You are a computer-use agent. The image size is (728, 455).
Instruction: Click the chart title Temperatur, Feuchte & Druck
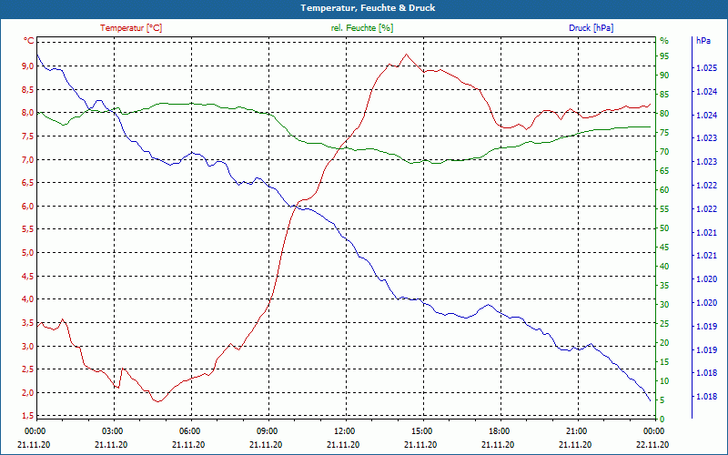coord(368,8)
